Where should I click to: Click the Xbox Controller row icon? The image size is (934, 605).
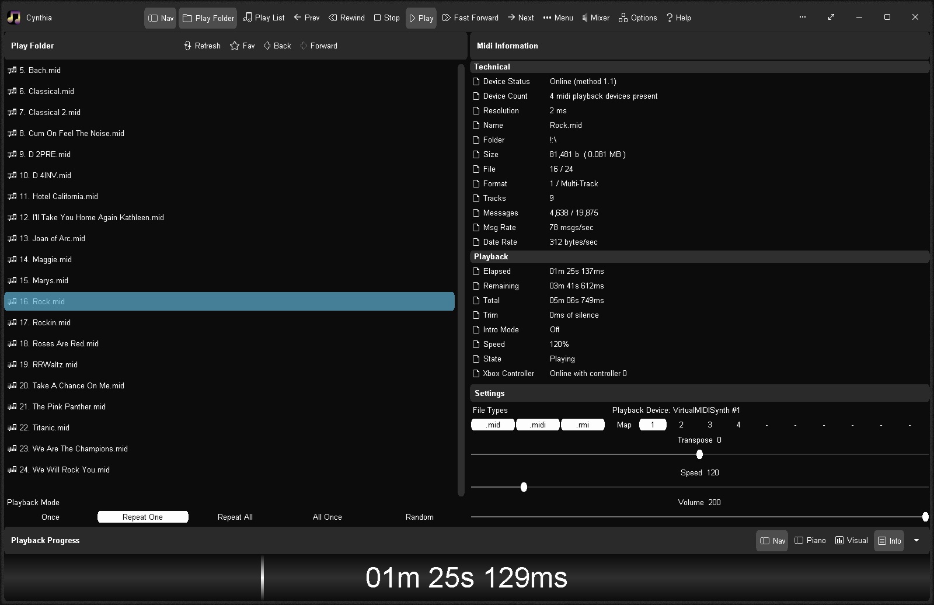476,374
